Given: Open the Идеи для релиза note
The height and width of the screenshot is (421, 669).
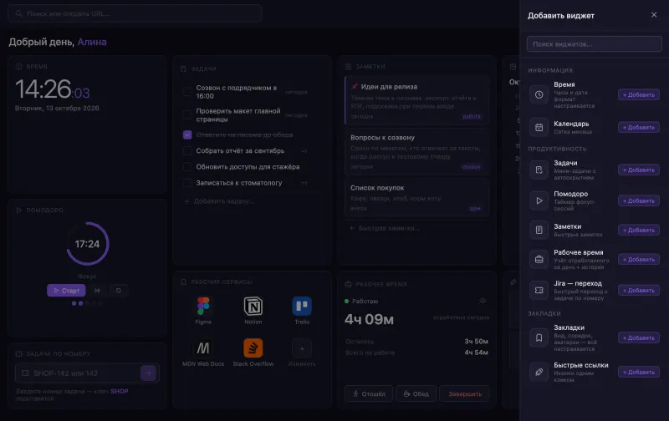Looking at the screenshot, I should coord(416,100).
